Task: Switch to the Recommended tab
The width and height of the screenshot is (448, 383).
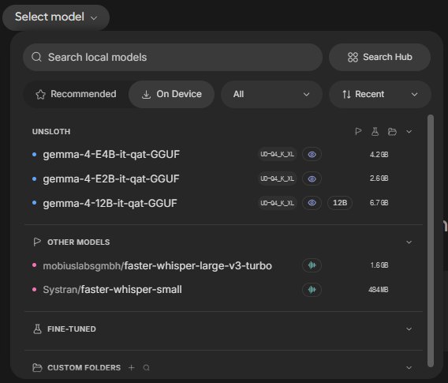Action: (76, 94)
